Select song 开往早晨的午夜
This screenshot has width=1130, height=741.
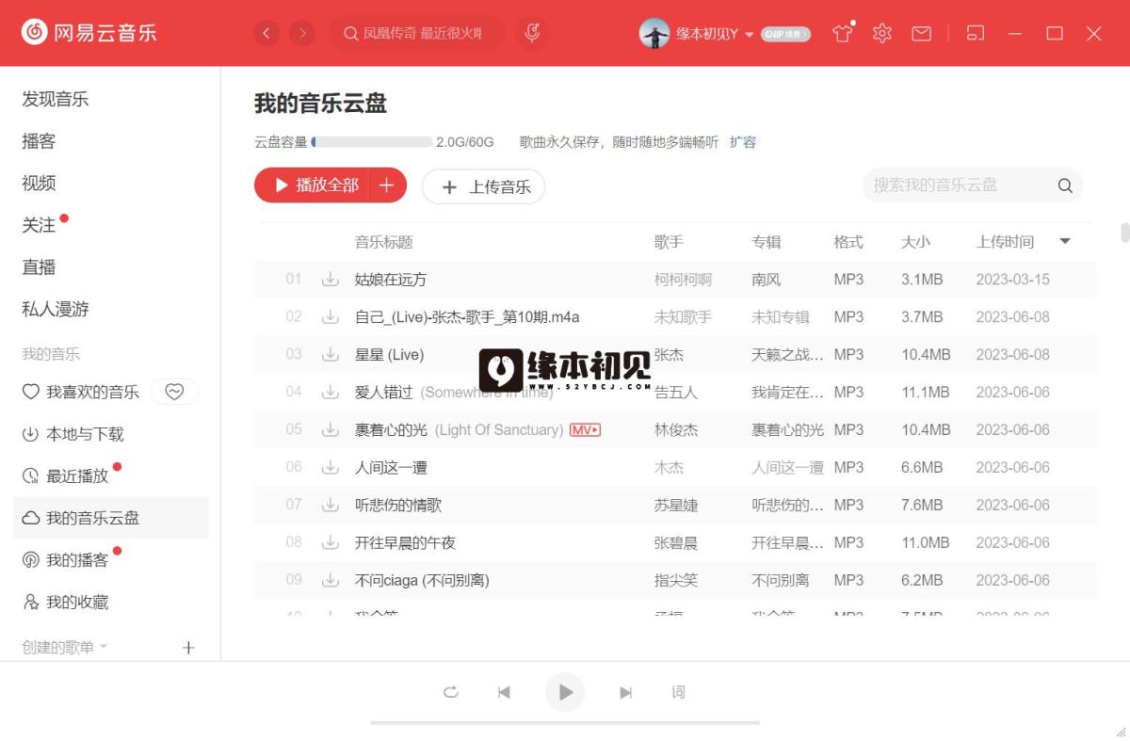406,543
